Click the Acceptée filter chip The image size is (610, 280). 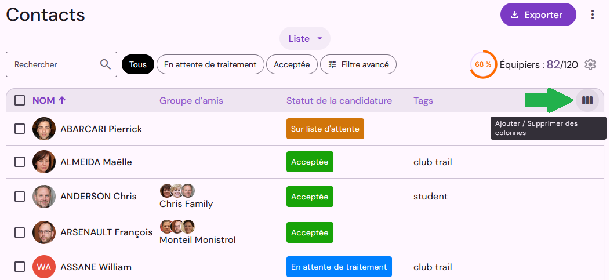coord(292,64)
